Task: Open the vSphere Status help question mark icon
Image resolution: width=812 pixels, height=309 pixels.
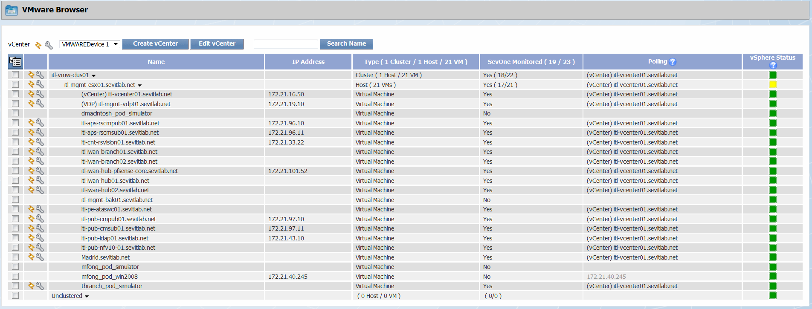Action: [x=773, y=65]
